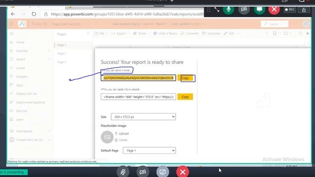Toggle video in the bottom call bar
The height and width of the screenshot is (177, 315).
(x=143, y=172)
